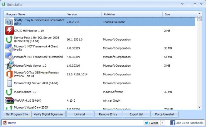Click the tweet count bubble showing 7
Viewport: 206px width, 127px height.
pos(163,123)
